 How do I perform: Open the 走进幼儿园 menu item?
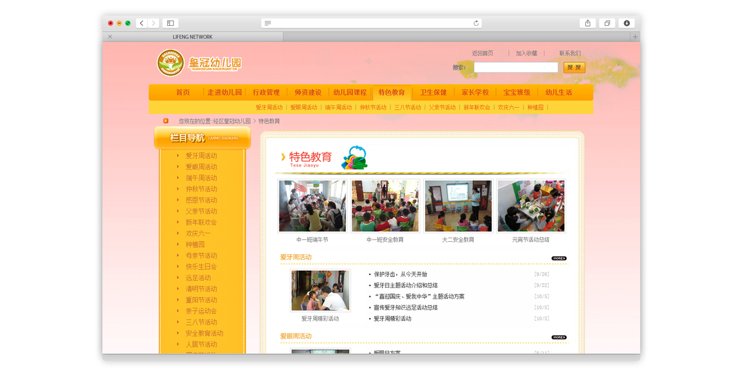click(x=225, y=92)
